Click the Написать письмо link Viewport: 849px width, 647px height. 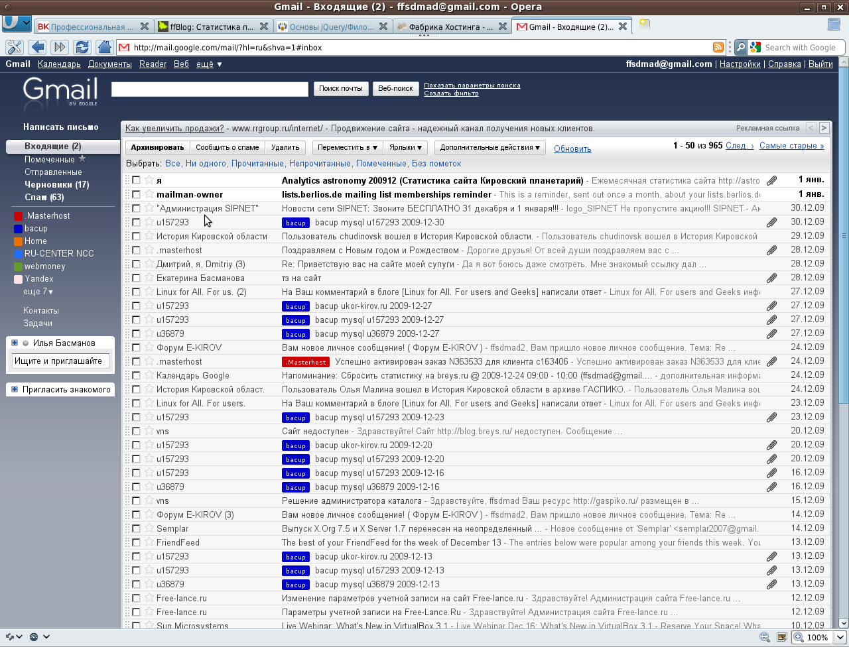[x=60, y=127]
